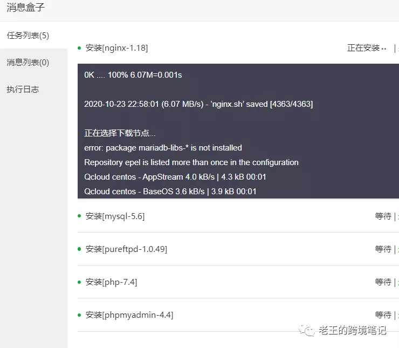Click the loading dots after 正在安装
This screenshot has height=348, width=399.
(x=384, y=49)
